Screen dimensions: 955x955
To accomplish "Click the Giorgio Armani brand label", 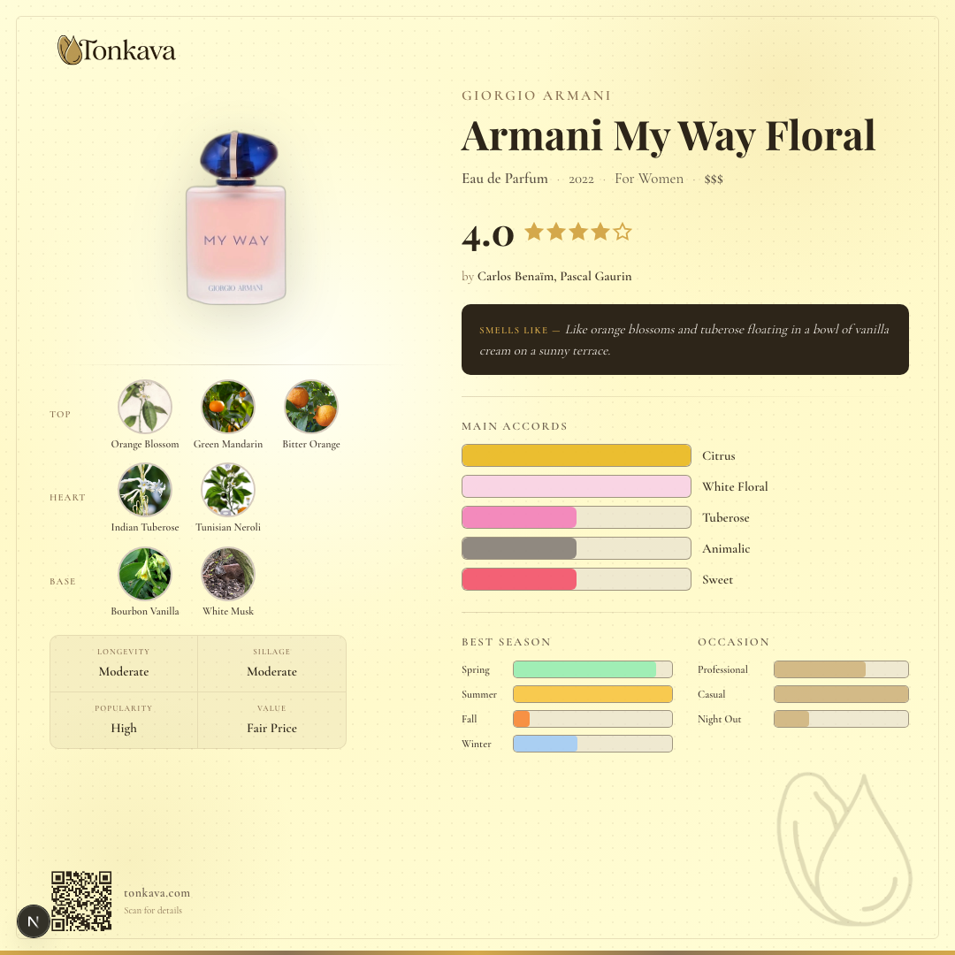I will click(536, 95).
